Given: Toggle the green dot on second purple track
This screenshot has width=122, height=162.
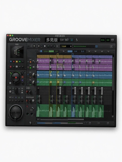Looking at the screenshot, I should [x=30, y=68].
